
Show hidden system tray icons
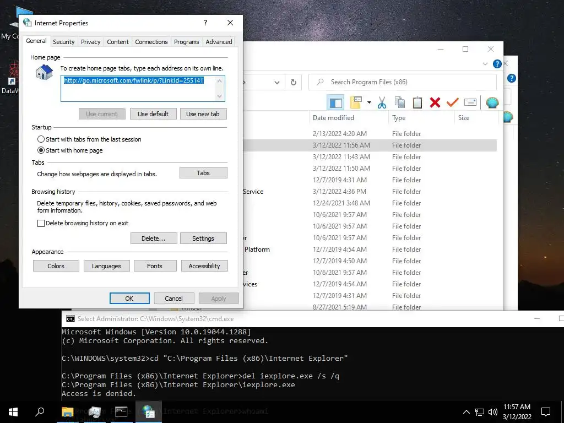point(466,412)
